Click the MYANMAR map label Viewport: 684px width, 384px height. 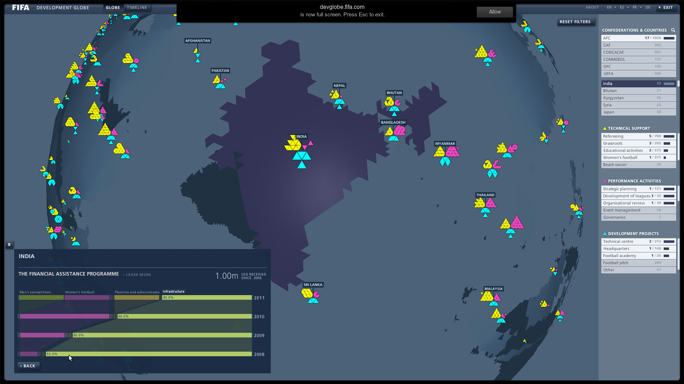[x=445, y=144]
